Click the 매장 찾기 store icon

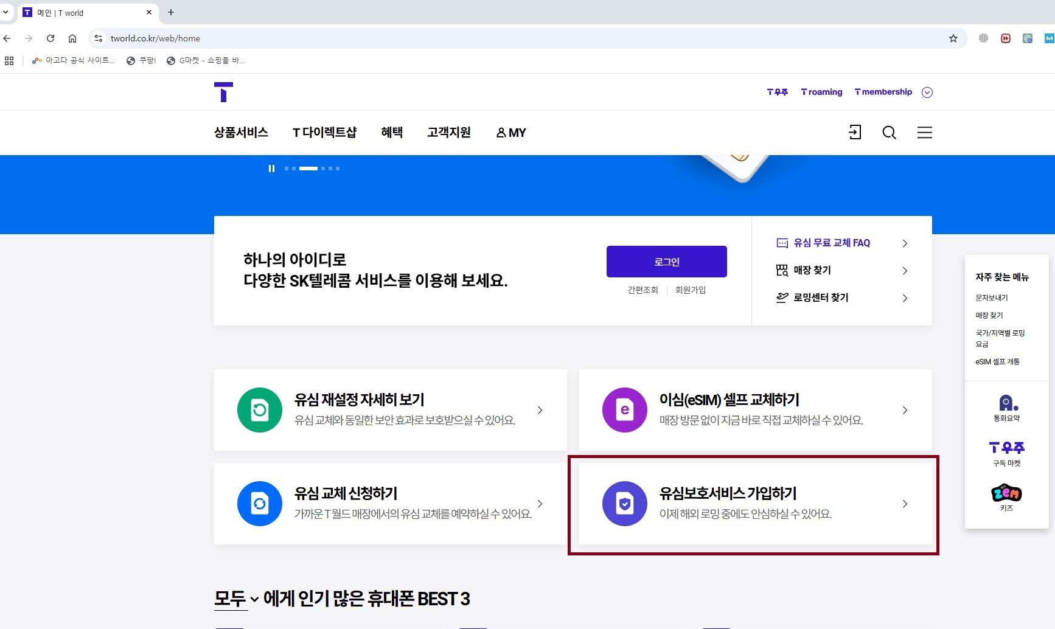pyautogui.click(x=782, y=270)
